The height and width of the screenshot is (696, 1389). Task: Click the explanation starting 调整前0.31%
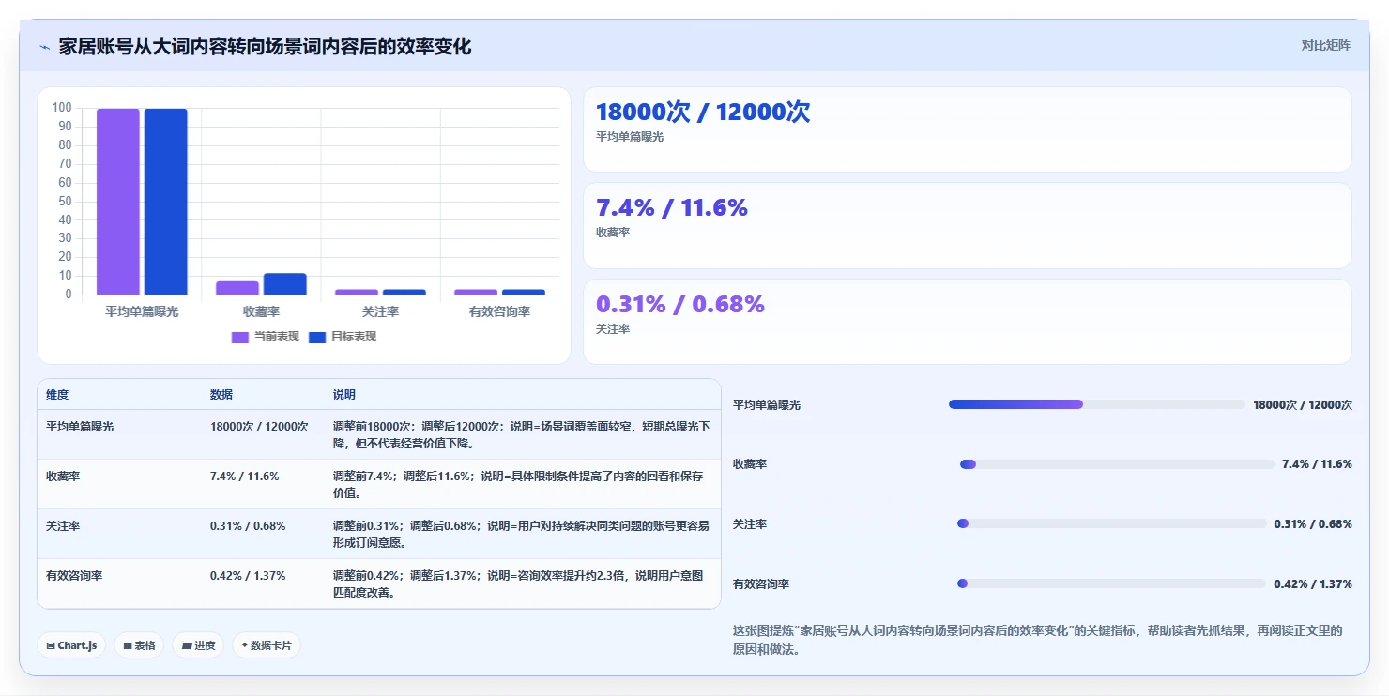point(521,534)
